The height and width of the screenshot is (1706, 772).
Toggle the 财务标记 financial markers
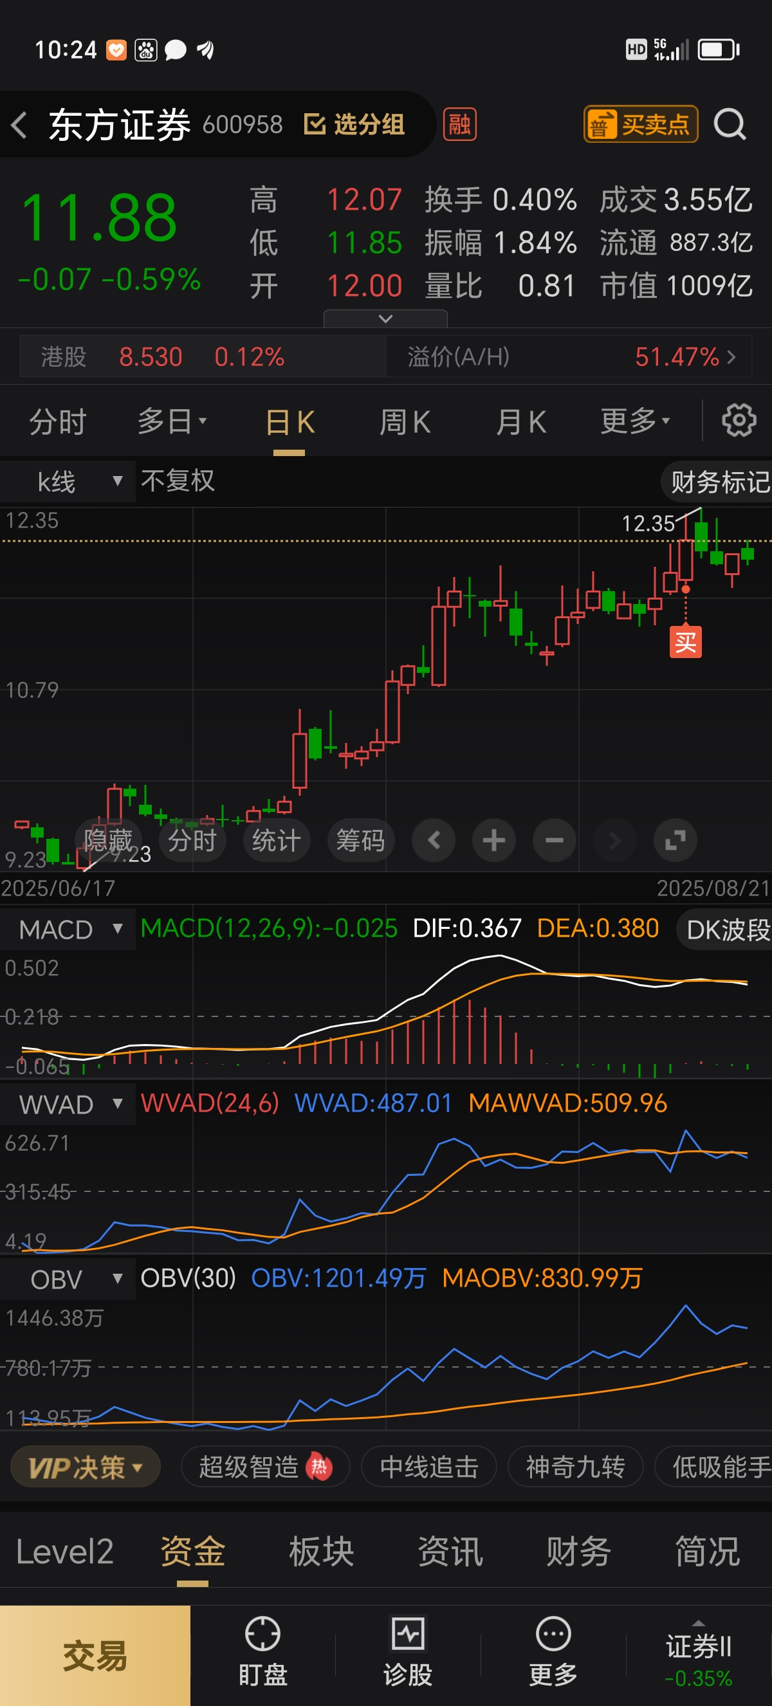718,481
